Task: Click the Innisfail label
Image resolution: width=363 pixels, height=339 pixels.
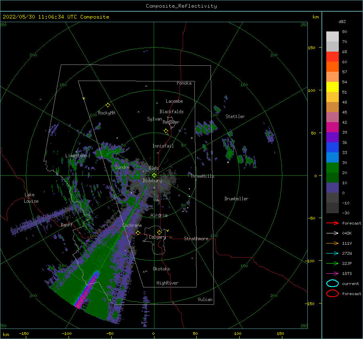Action: pyautogui.click(x=163, y=146)
